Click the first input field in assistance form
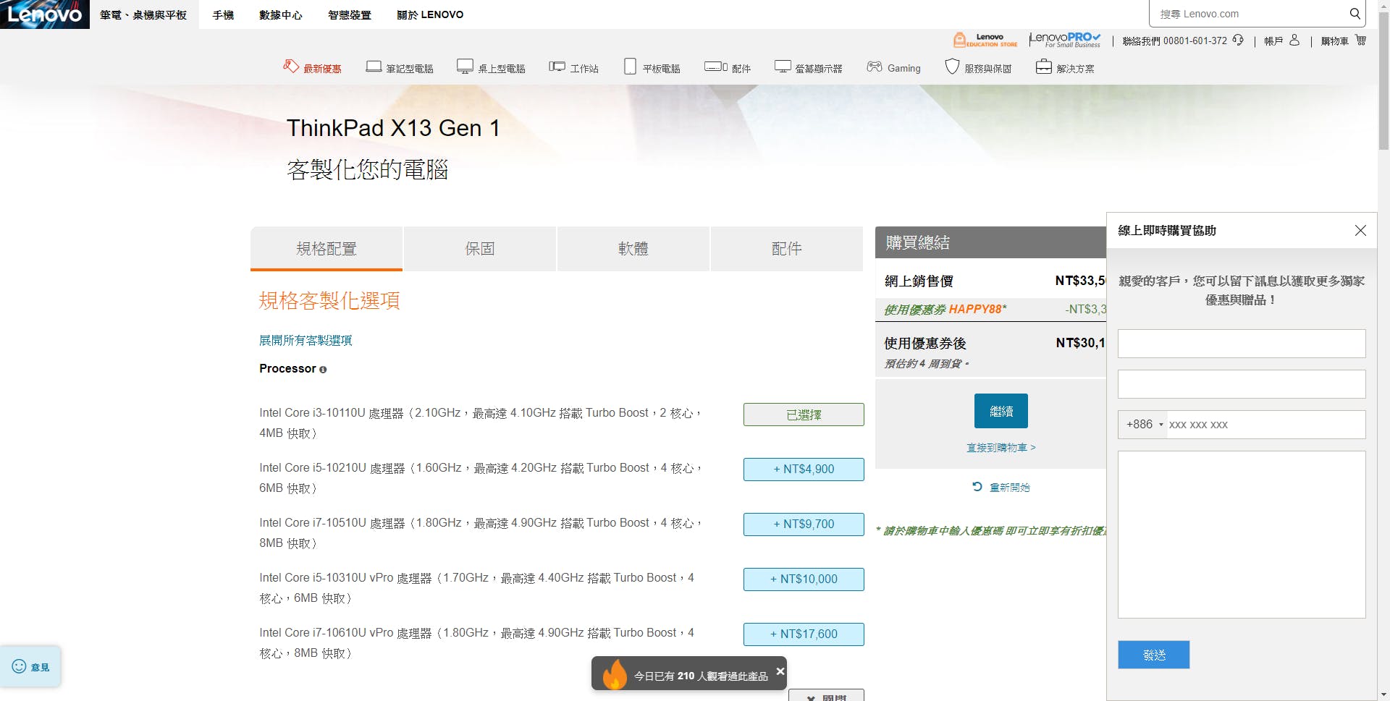 coord(1242,344)
